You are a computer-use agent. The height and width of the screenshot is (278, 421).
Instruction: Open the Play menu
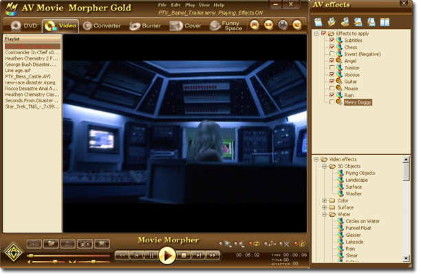coord(190,5)
